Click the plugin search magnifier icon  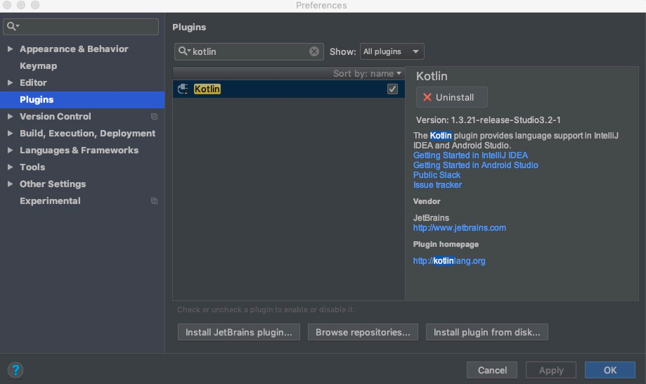click(183, 51)
